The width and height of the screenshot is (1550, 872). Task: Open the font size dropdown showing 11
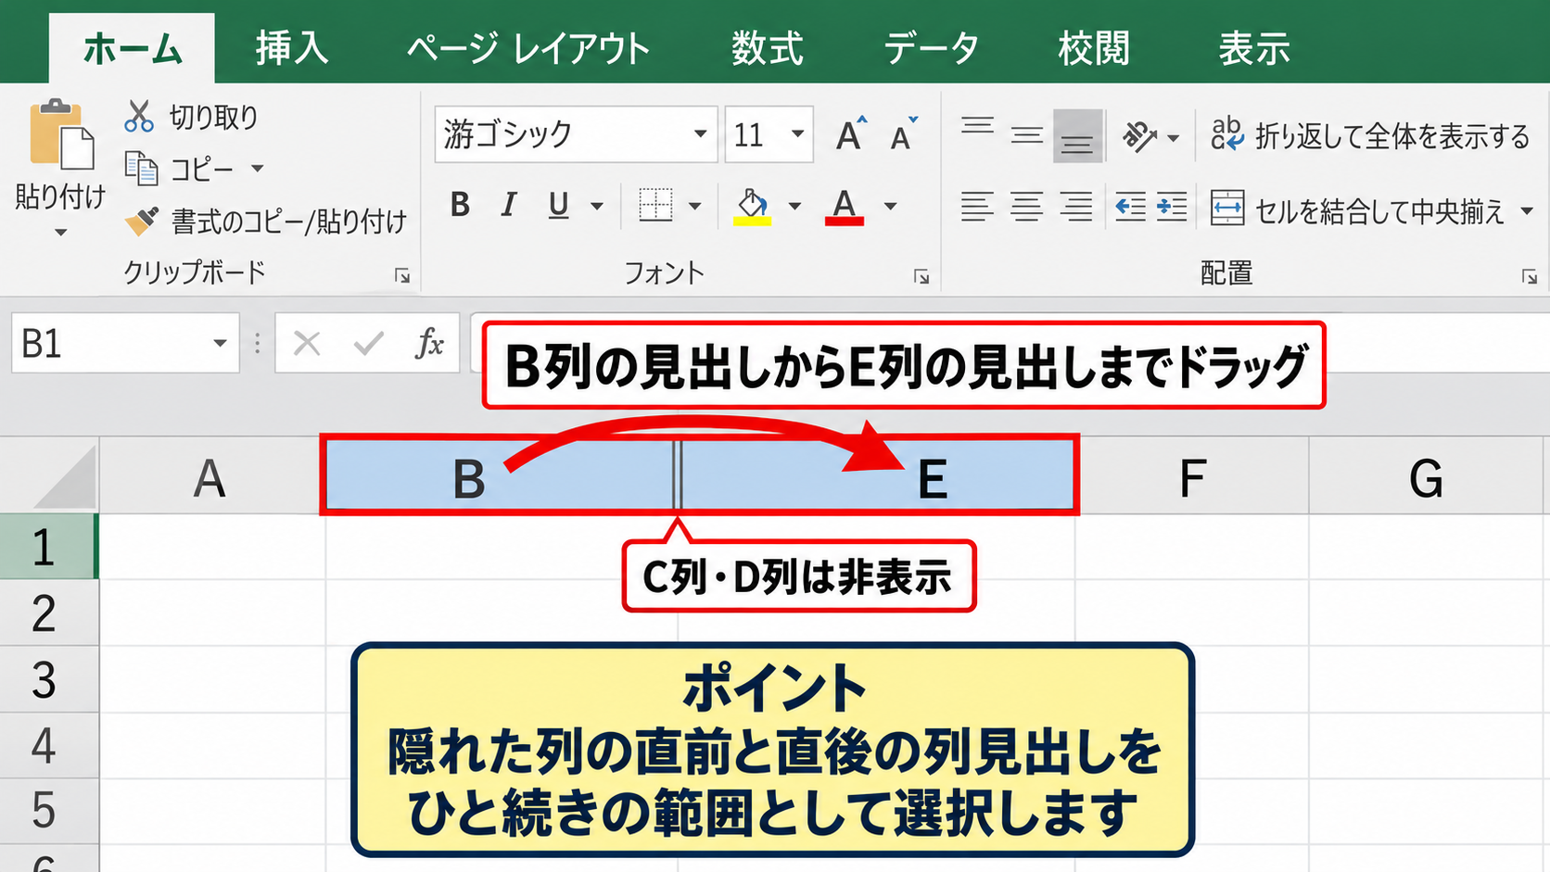[x=797, y=134]
